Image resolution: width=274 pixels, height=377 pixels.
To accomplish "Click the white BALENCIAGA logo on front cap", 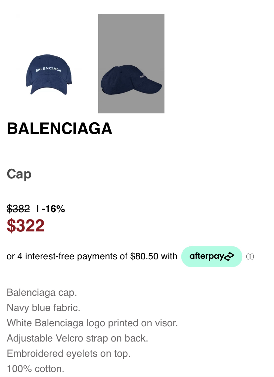I will [48, 69].
